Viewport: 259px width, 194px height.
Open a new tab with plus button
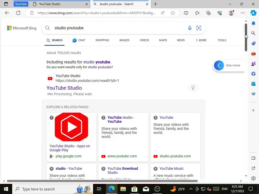pos(156,4)
